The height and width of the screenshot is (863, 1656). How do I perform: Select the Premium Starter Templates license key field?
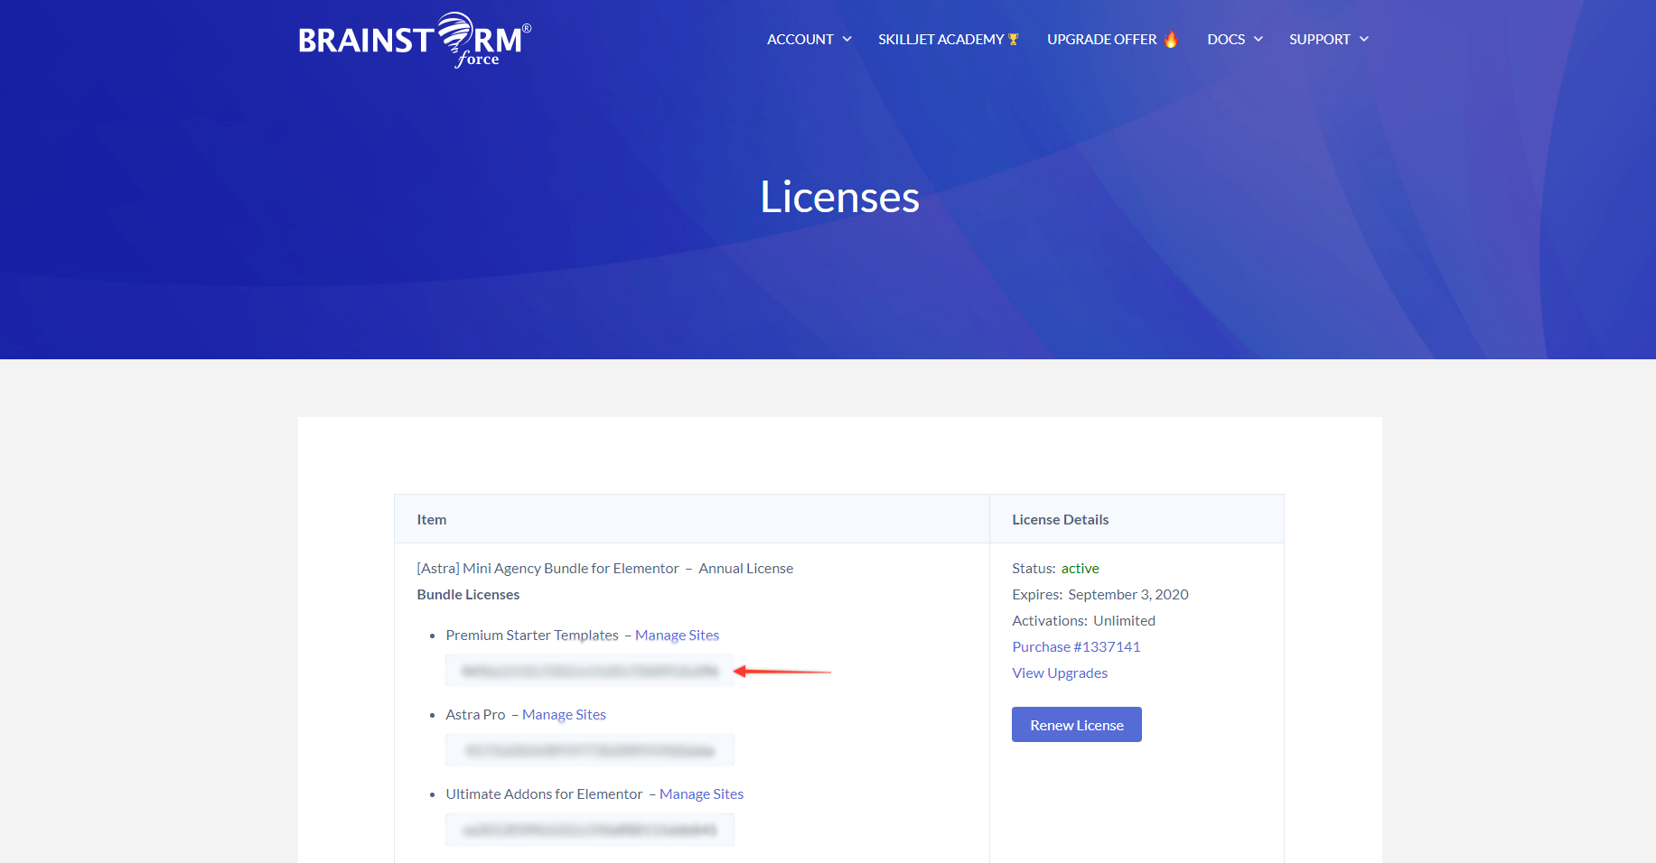point(590,671)
